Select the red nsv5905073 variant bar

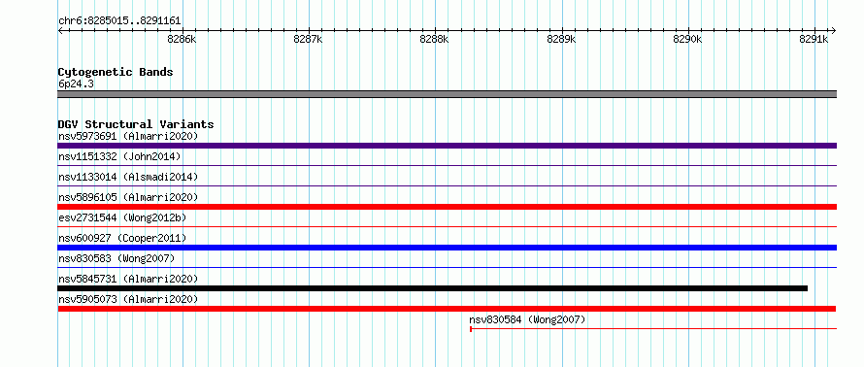(447, 309)
